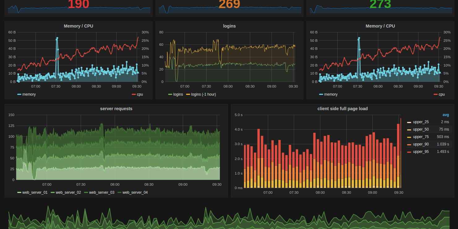This screenshot has width=458, height=229.
Task: Toggle the logins (-1 hour) legend series
Action: click(203, 94)
